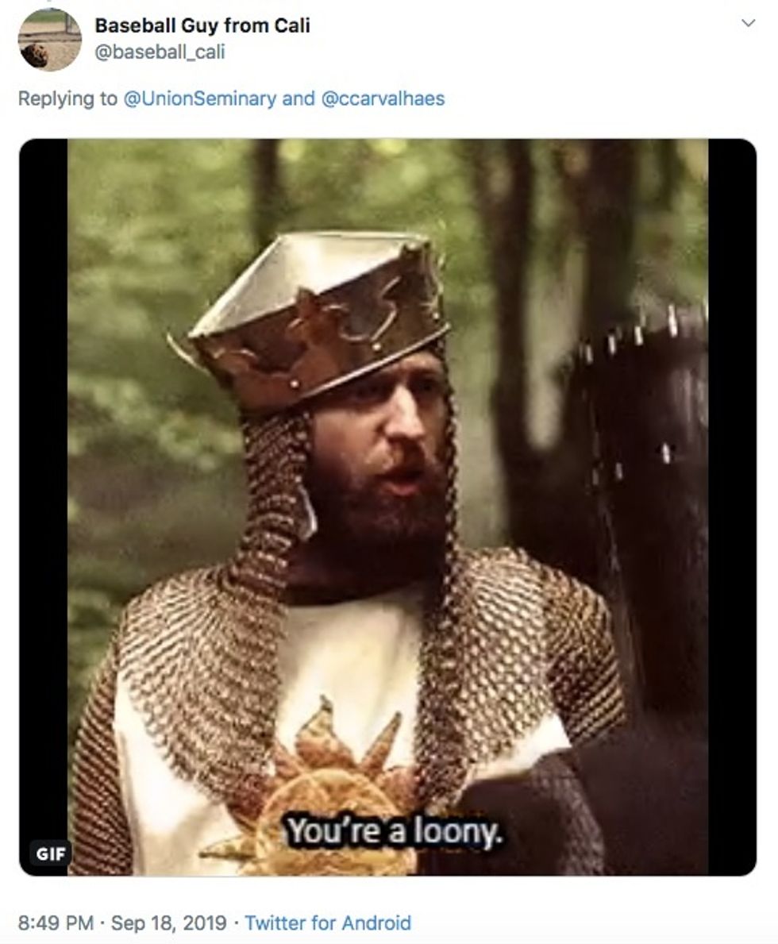Open the 8:49 PM timestamp link

pyautogui.click(x=56, y=923)
